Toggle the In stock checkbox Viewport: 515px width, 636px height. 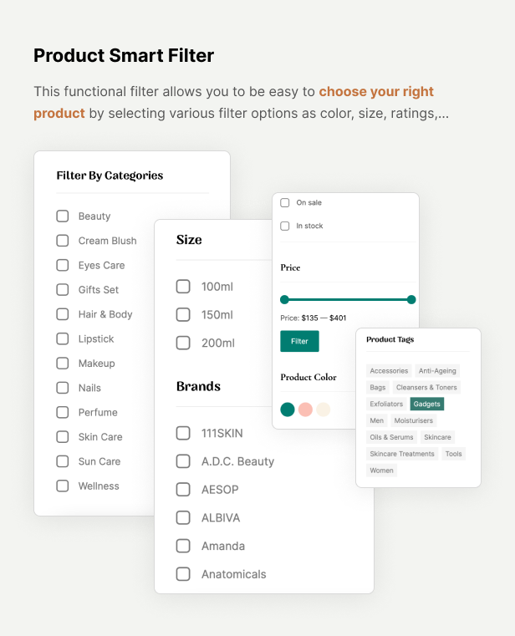[x=285, y=226]
